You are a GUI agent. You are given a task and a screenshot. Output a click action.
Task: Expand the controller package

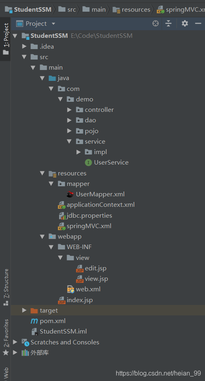[x=70, y=110]
